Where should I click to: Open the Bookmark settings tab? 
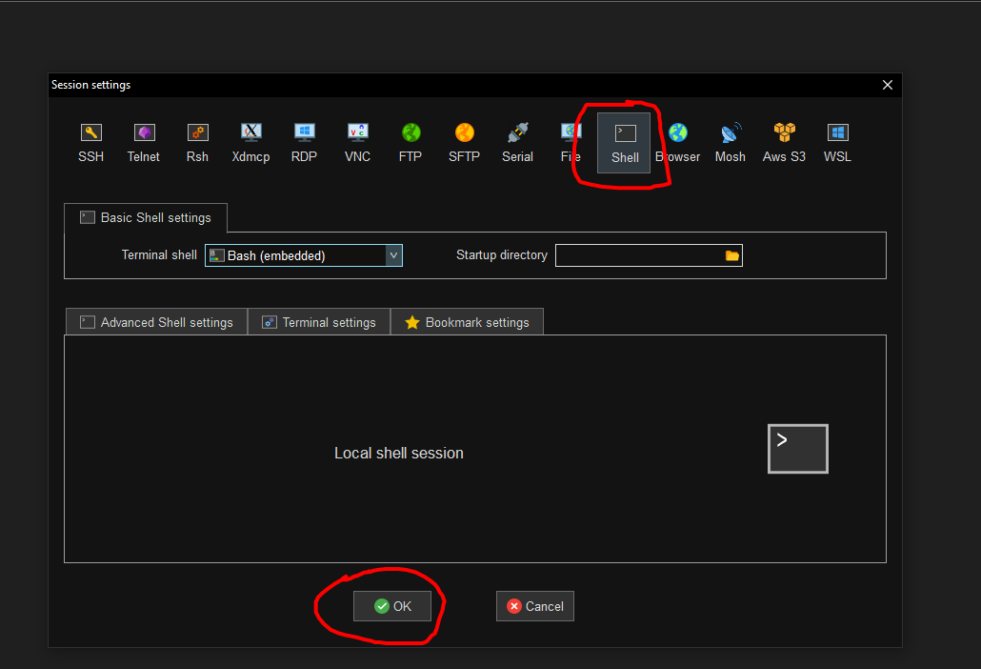pyautogui.click(x=467, y=322)
